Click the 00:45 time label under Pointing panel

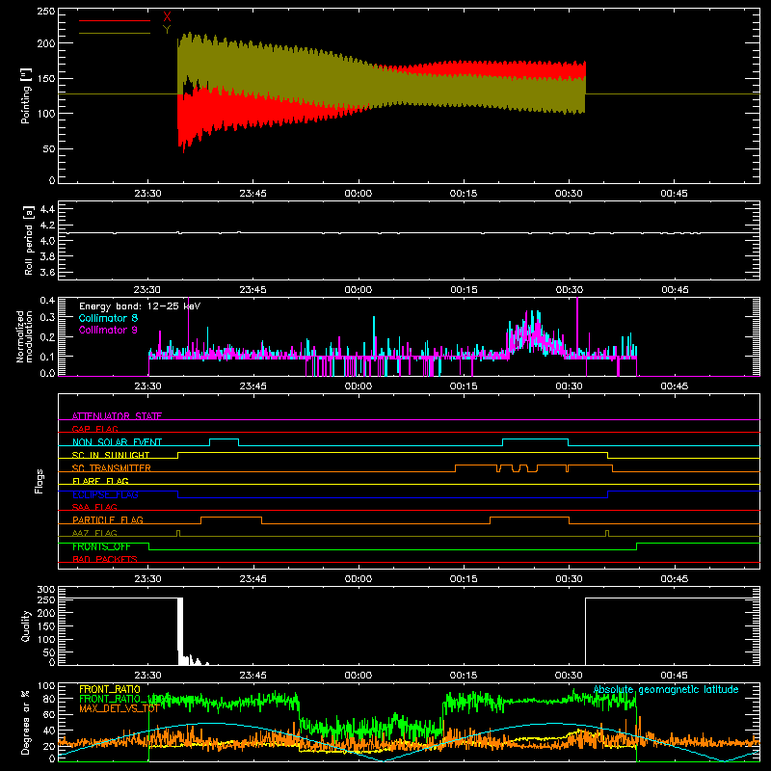point(674,194)
